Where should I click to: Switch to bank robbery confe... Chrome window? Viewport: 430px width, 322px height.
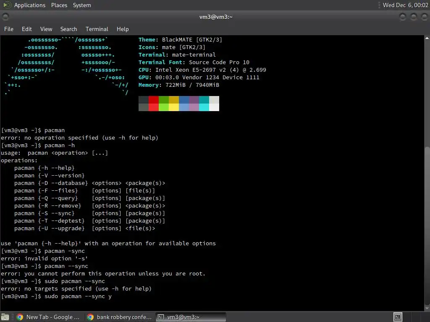point(120,317)
